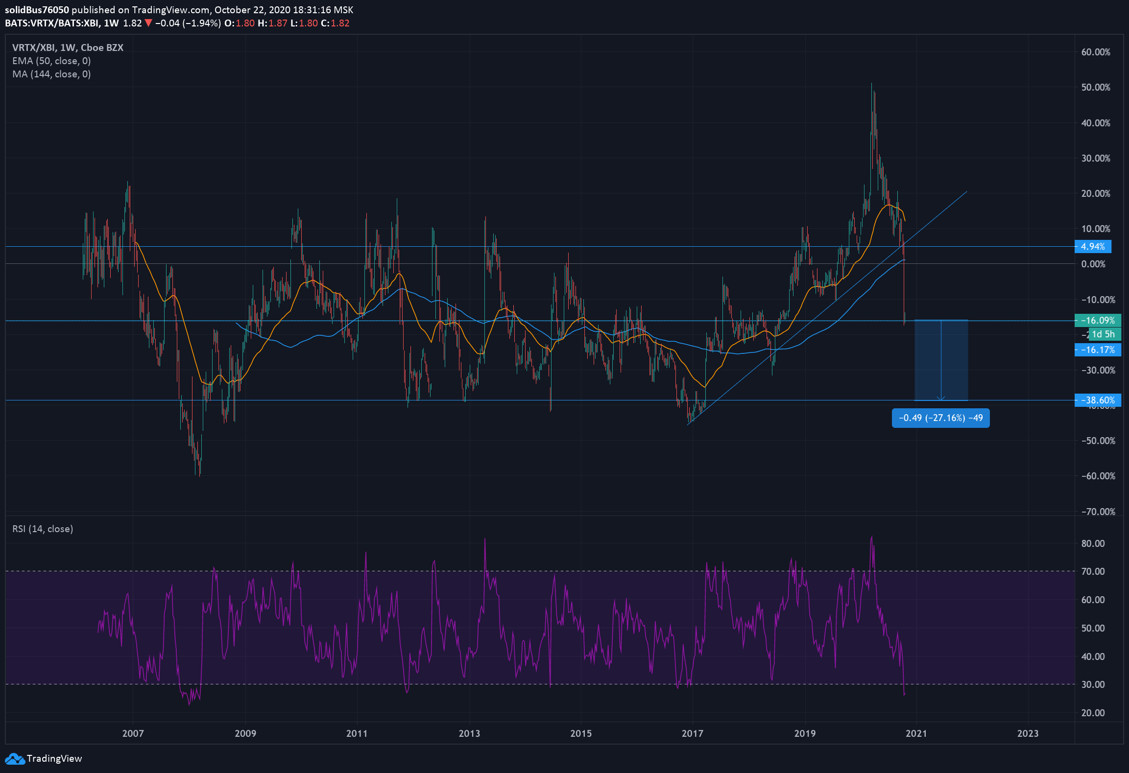1129x773 pixels.
Task: Click the 2007 year label on time axis
Action: [133, 733]
